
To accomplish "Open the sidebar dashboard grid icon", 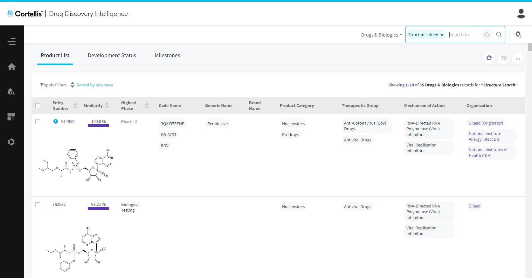I will (11, 117).
